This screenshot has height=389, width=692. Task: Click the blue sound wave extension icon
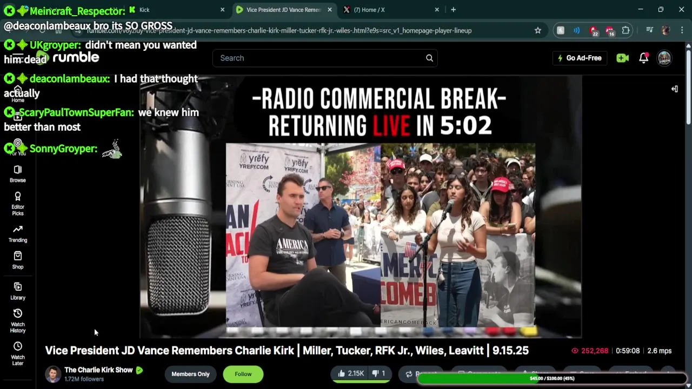point(577,30)
